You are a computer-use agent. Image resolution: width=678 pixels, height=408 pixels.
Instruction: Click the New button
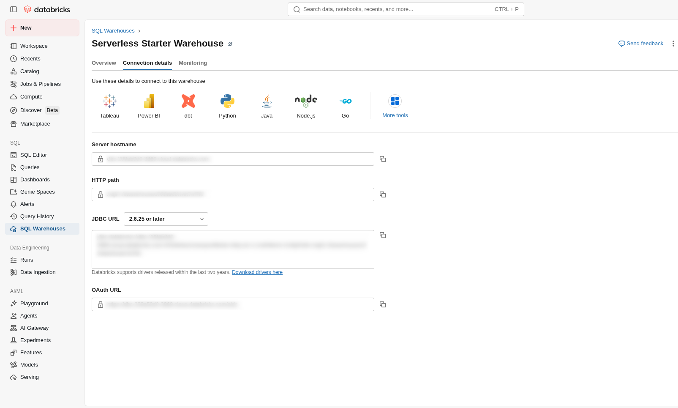tap(42, 28)
